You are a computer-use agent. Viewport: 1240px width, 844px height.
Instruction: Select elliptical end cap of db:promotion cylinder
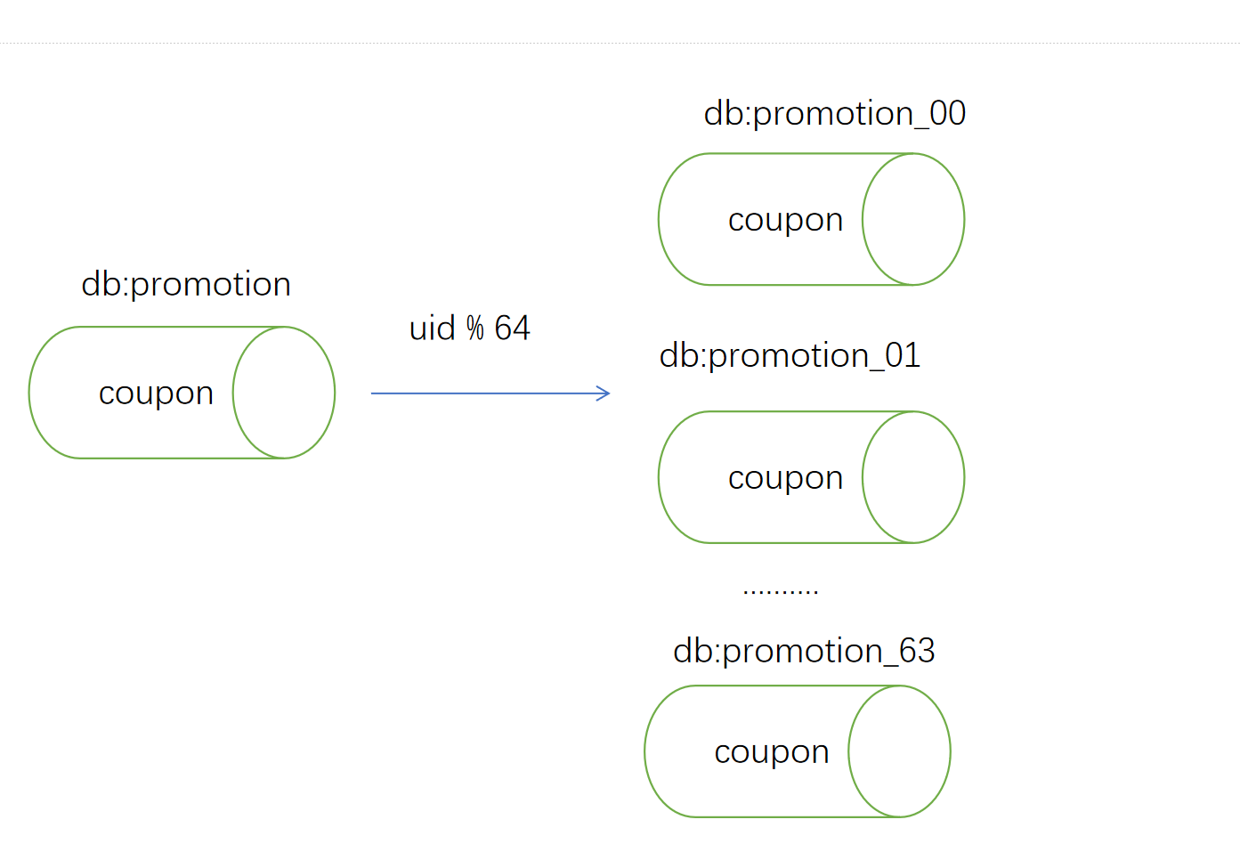[x=284, y=393]
